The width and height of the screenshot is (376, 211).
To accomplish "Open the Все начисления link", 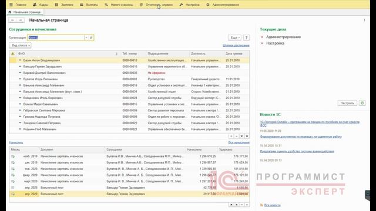I will 239,142.
